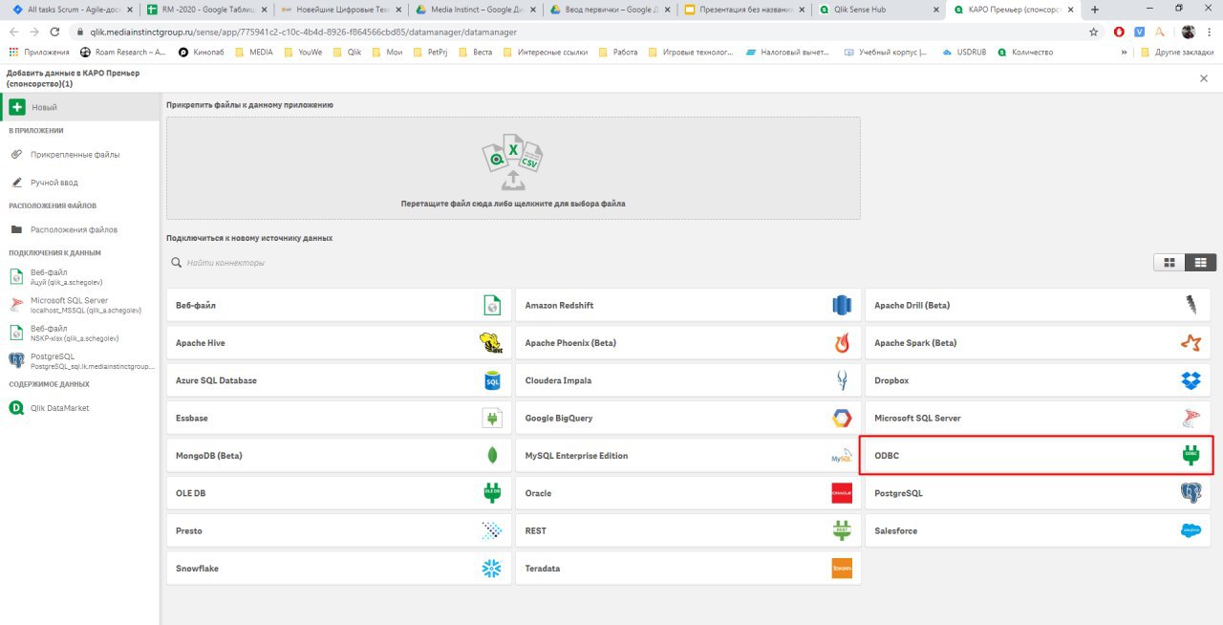Image resolution: width=1223 pixels, height=625 pixels.
Task: Click the ODBC plug icon
Action: [x=1191, y=456]
